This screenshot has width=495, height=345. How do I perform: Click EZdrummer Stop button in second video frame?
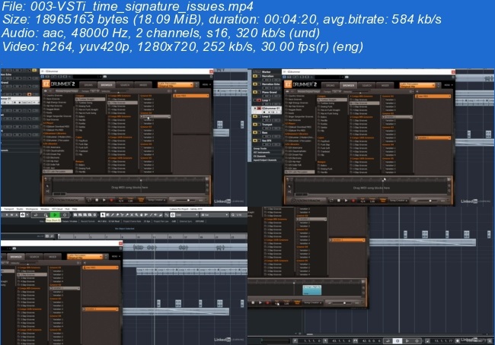pos(339,201)
